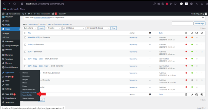The height and width of the screenshot is (110, 208).
Task: Open the Bulk actions dropdown
Action: (30, 28)
